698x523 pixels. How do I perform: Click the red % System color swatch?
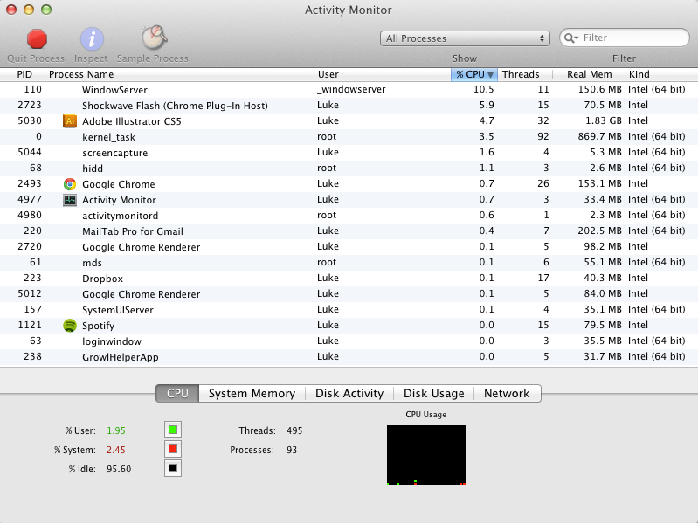[173, 449]
